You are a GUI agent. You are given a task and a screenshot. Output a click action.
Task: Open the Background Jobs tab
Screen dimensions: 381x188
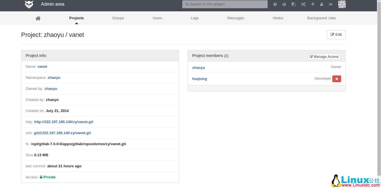[x=321, y=18]
